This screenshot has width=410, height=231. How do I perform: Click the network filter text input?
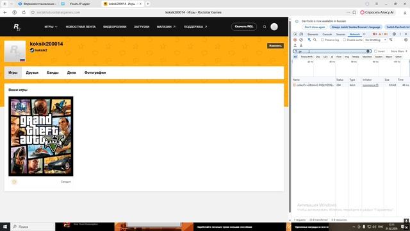pyautogui.click(x=332, y=51)
